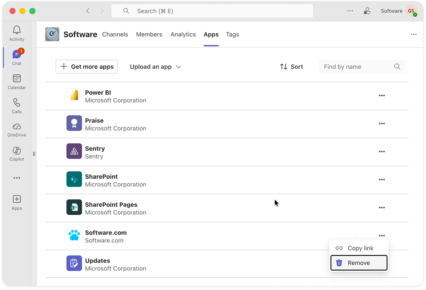Click the GS profile avatar
Screen dimensions: 426x290
pos(411,11)
